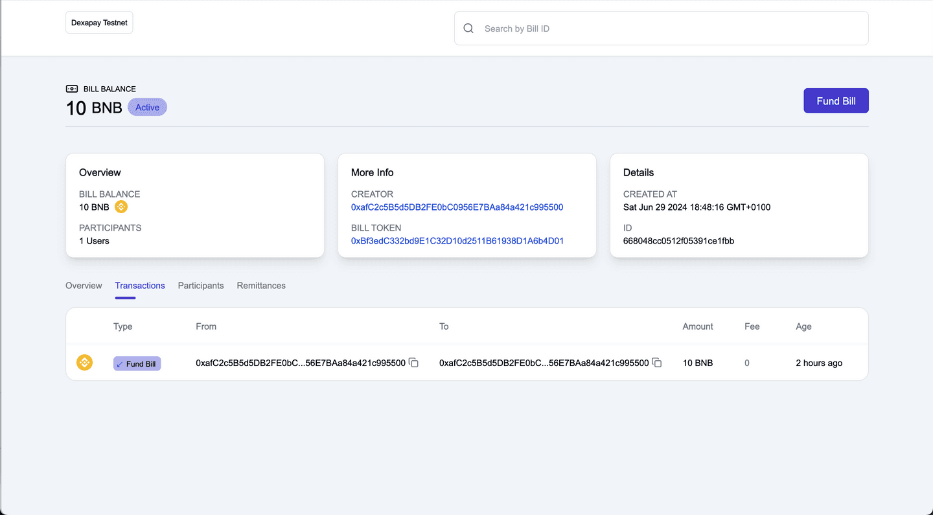Click the '10 BNB' heading balance
This screenshot has height=515, width=933.
pyautogui.click(x=94, y=108)
